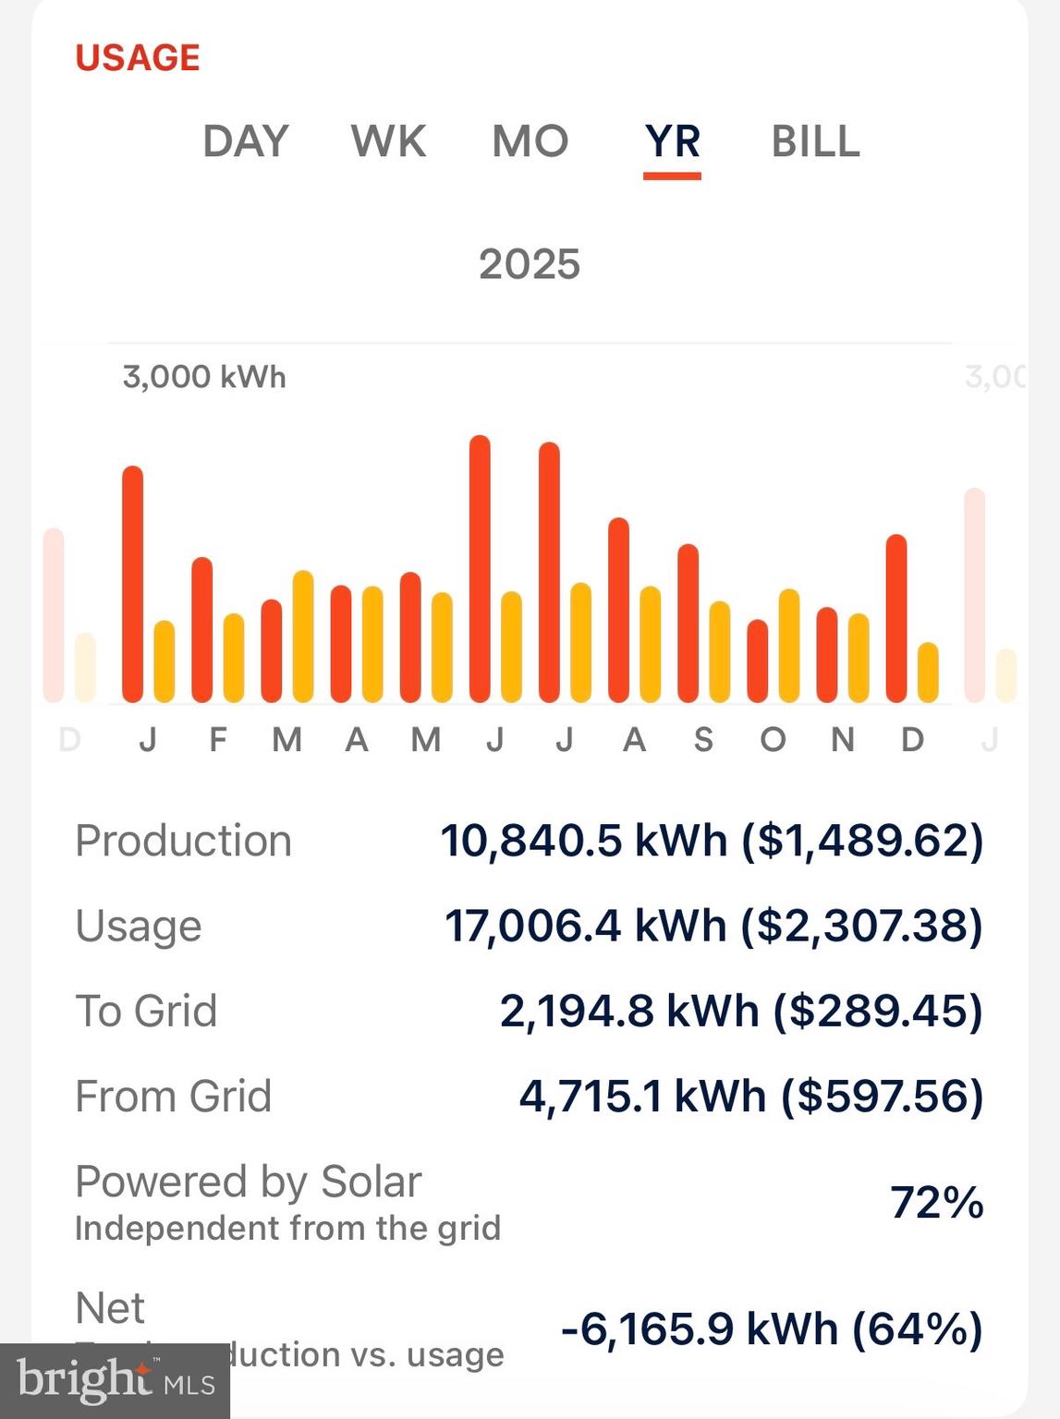Select the YR usage tab
This screenshot has height=1419, width=1060.
pyautogui.click(x=672, y=141)
